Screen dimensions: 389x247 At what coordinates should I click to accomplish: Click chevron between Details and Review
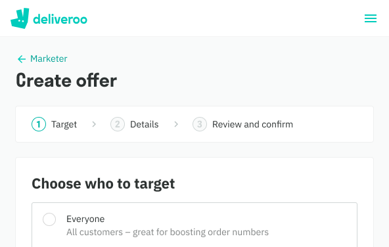click(176, 124)
